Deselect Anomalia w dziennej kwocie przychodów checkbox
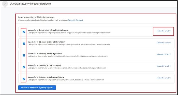The image size is (178, 95). click(24, 79)
